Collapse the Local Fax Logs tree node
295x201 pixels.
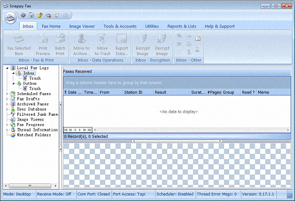point(7,68)
